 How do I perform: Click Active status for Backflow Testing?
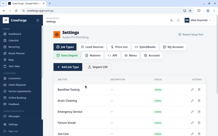click(x=158, y=90)
